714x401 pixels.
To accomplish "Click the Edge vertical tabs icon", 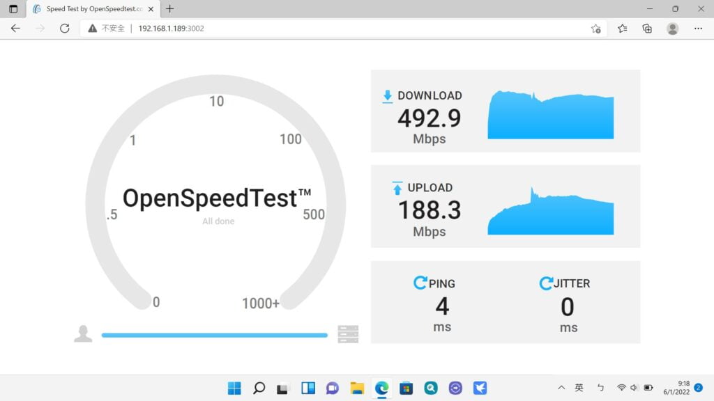I will tap(13, 8).
